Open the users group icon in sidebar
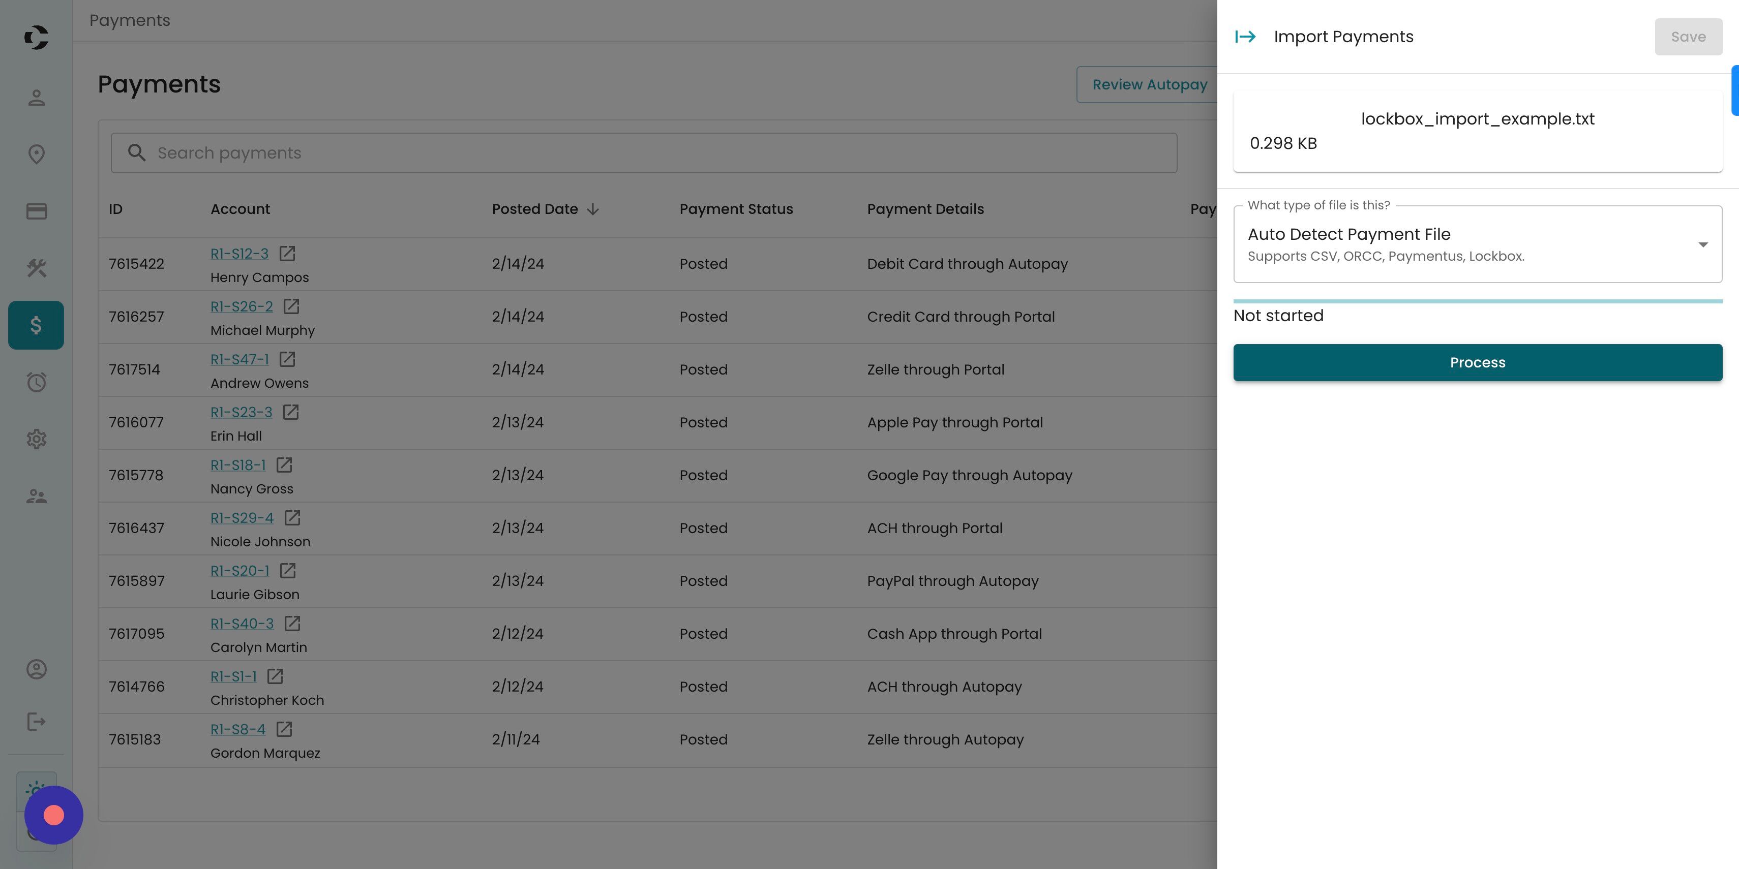Screen dimensions: 1739x869 pos(37,496)
